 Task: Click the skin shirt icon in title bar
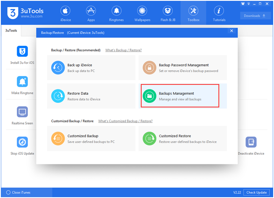click(243, 3)
